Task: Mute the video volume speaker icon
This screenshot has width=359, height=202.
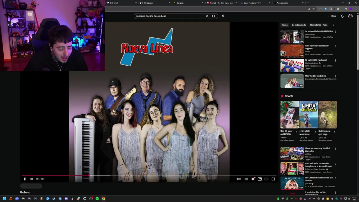Action: point(31,179)
